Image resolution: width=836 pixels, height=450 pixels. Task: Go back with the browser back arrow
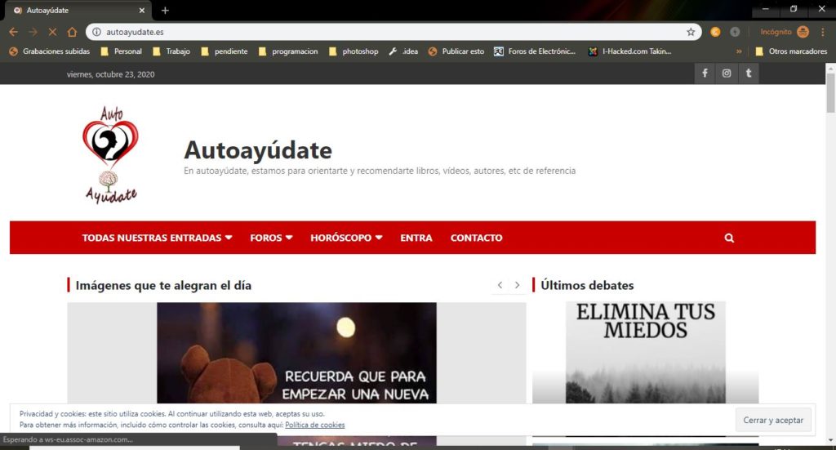click(13, 32)
